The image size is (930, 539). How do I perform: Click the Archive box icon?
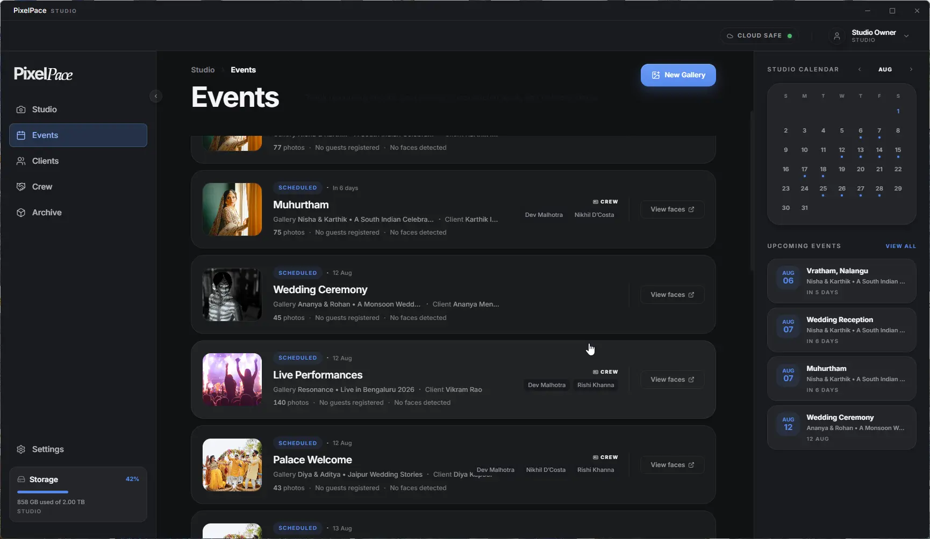click(x=21, y=213)
